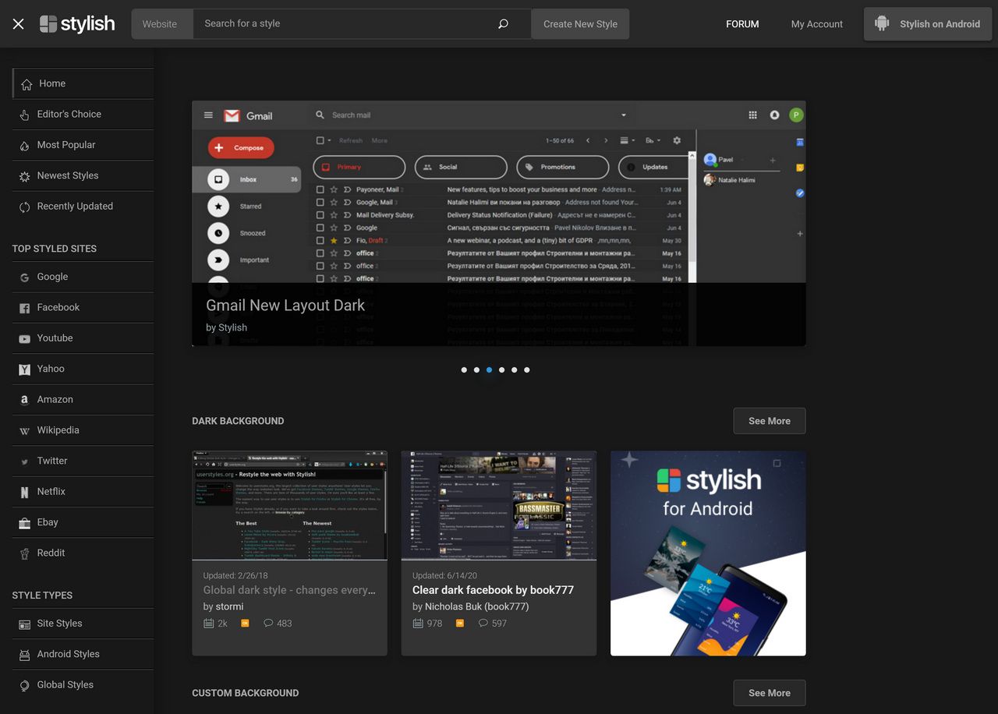Screen dimensions: 998x714
Task: Click the Create New Style button
Action: point(580,23)
